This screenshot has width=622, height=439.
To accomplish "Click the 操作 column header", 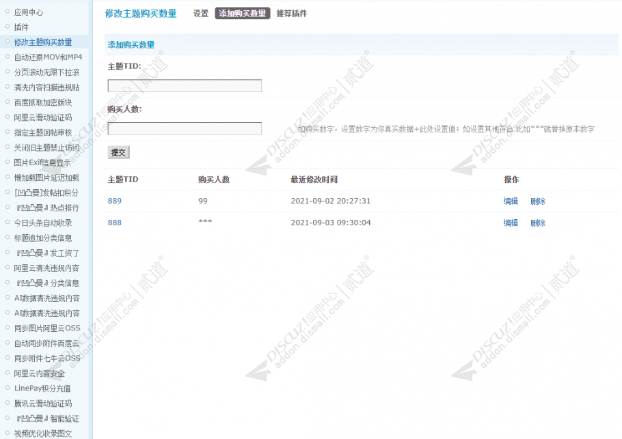I will pos(511,180).
